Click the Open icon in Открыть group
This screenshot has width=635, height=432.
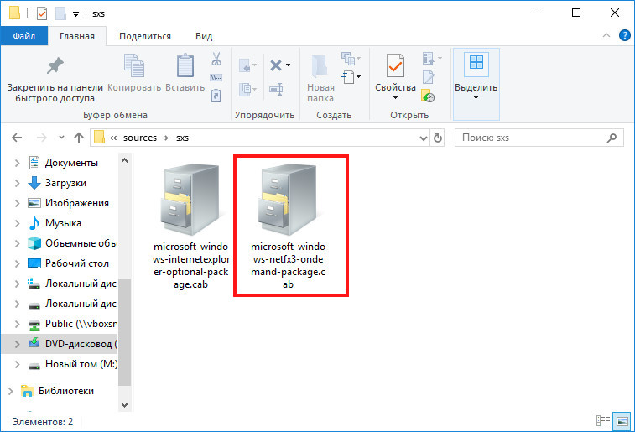click(x=429, y=59)
